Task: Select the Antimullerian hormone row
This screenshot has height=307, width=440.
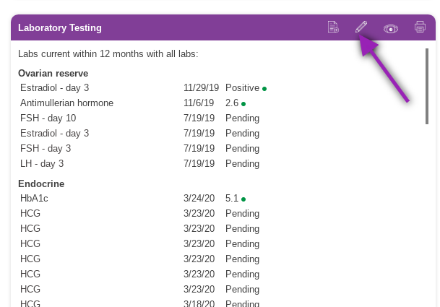Action: tap(66, 103)
